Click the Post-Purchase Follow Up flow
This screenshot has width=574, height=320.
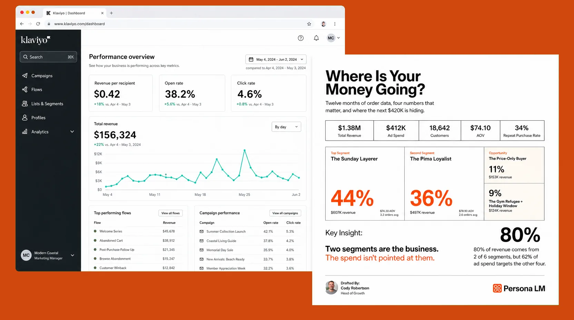(x=117, y=250)
